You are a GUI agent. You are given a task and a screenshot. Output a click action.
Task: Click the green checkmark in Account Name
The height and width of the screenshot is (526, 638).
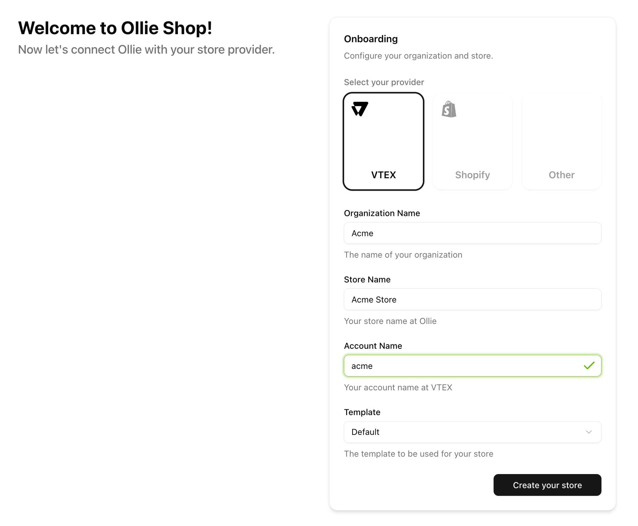[x=589, y=366]
